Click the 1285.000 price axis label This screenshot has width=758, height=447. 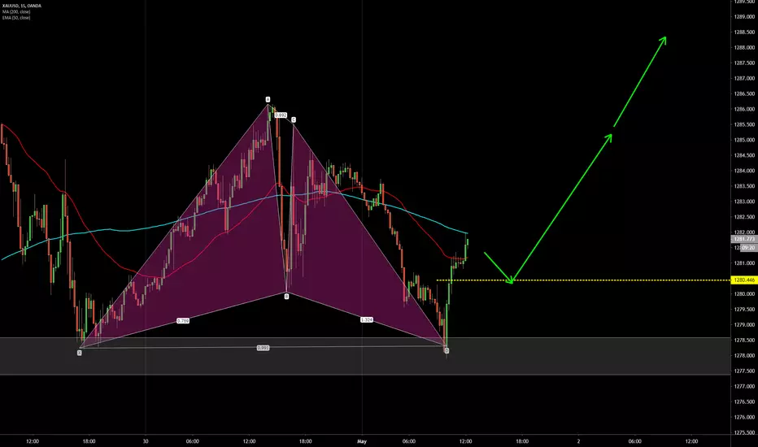[x=744, y=140]
